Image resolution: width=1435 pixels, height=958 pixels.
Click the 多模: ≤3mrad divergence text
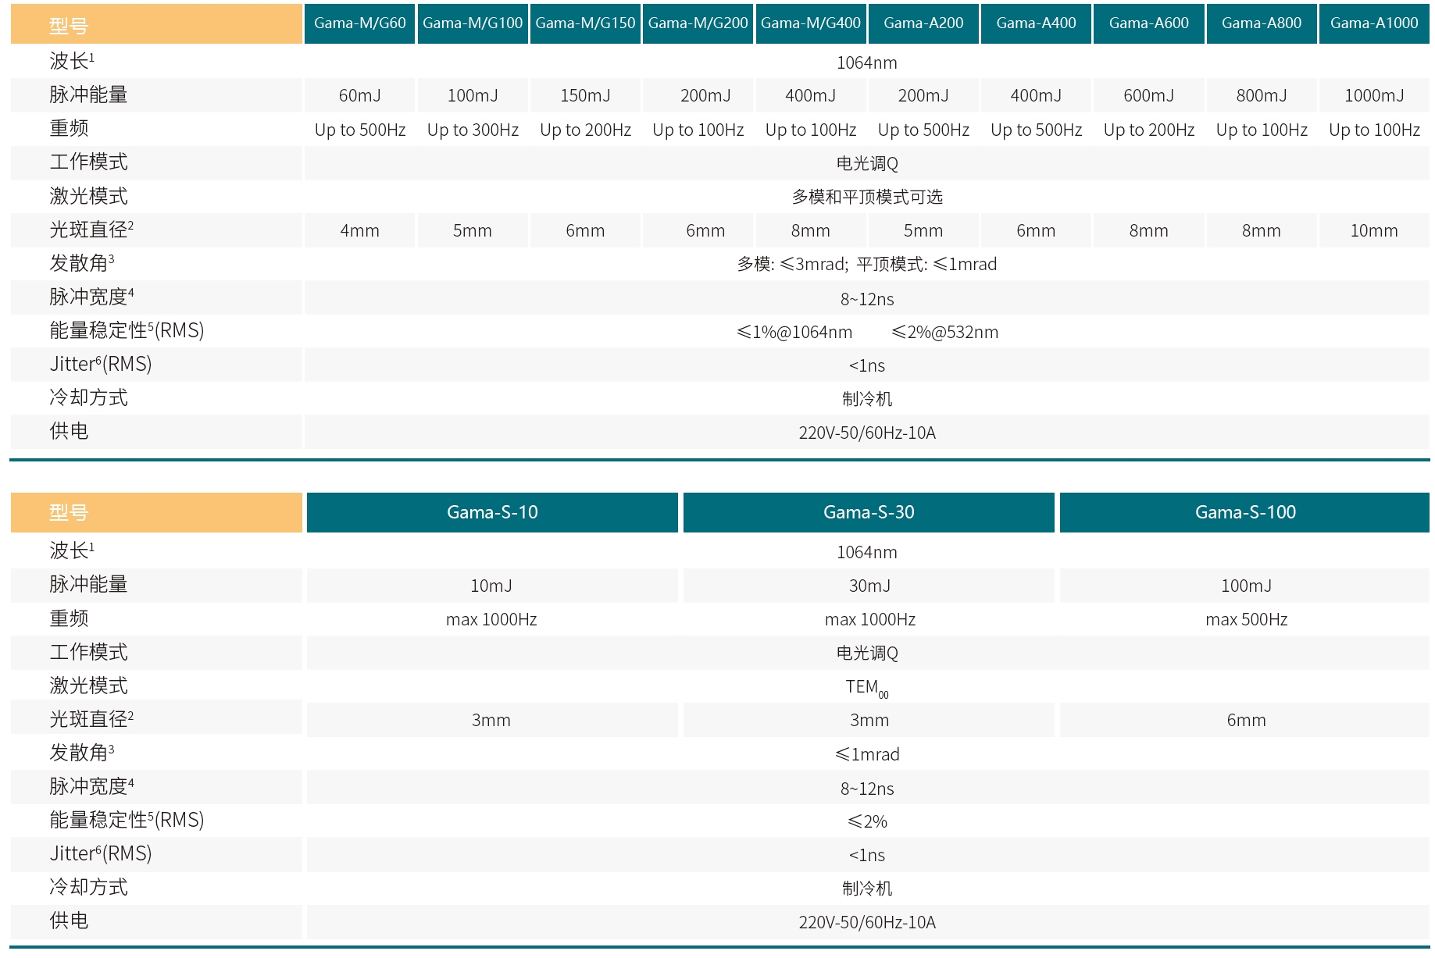pos(792,264)
